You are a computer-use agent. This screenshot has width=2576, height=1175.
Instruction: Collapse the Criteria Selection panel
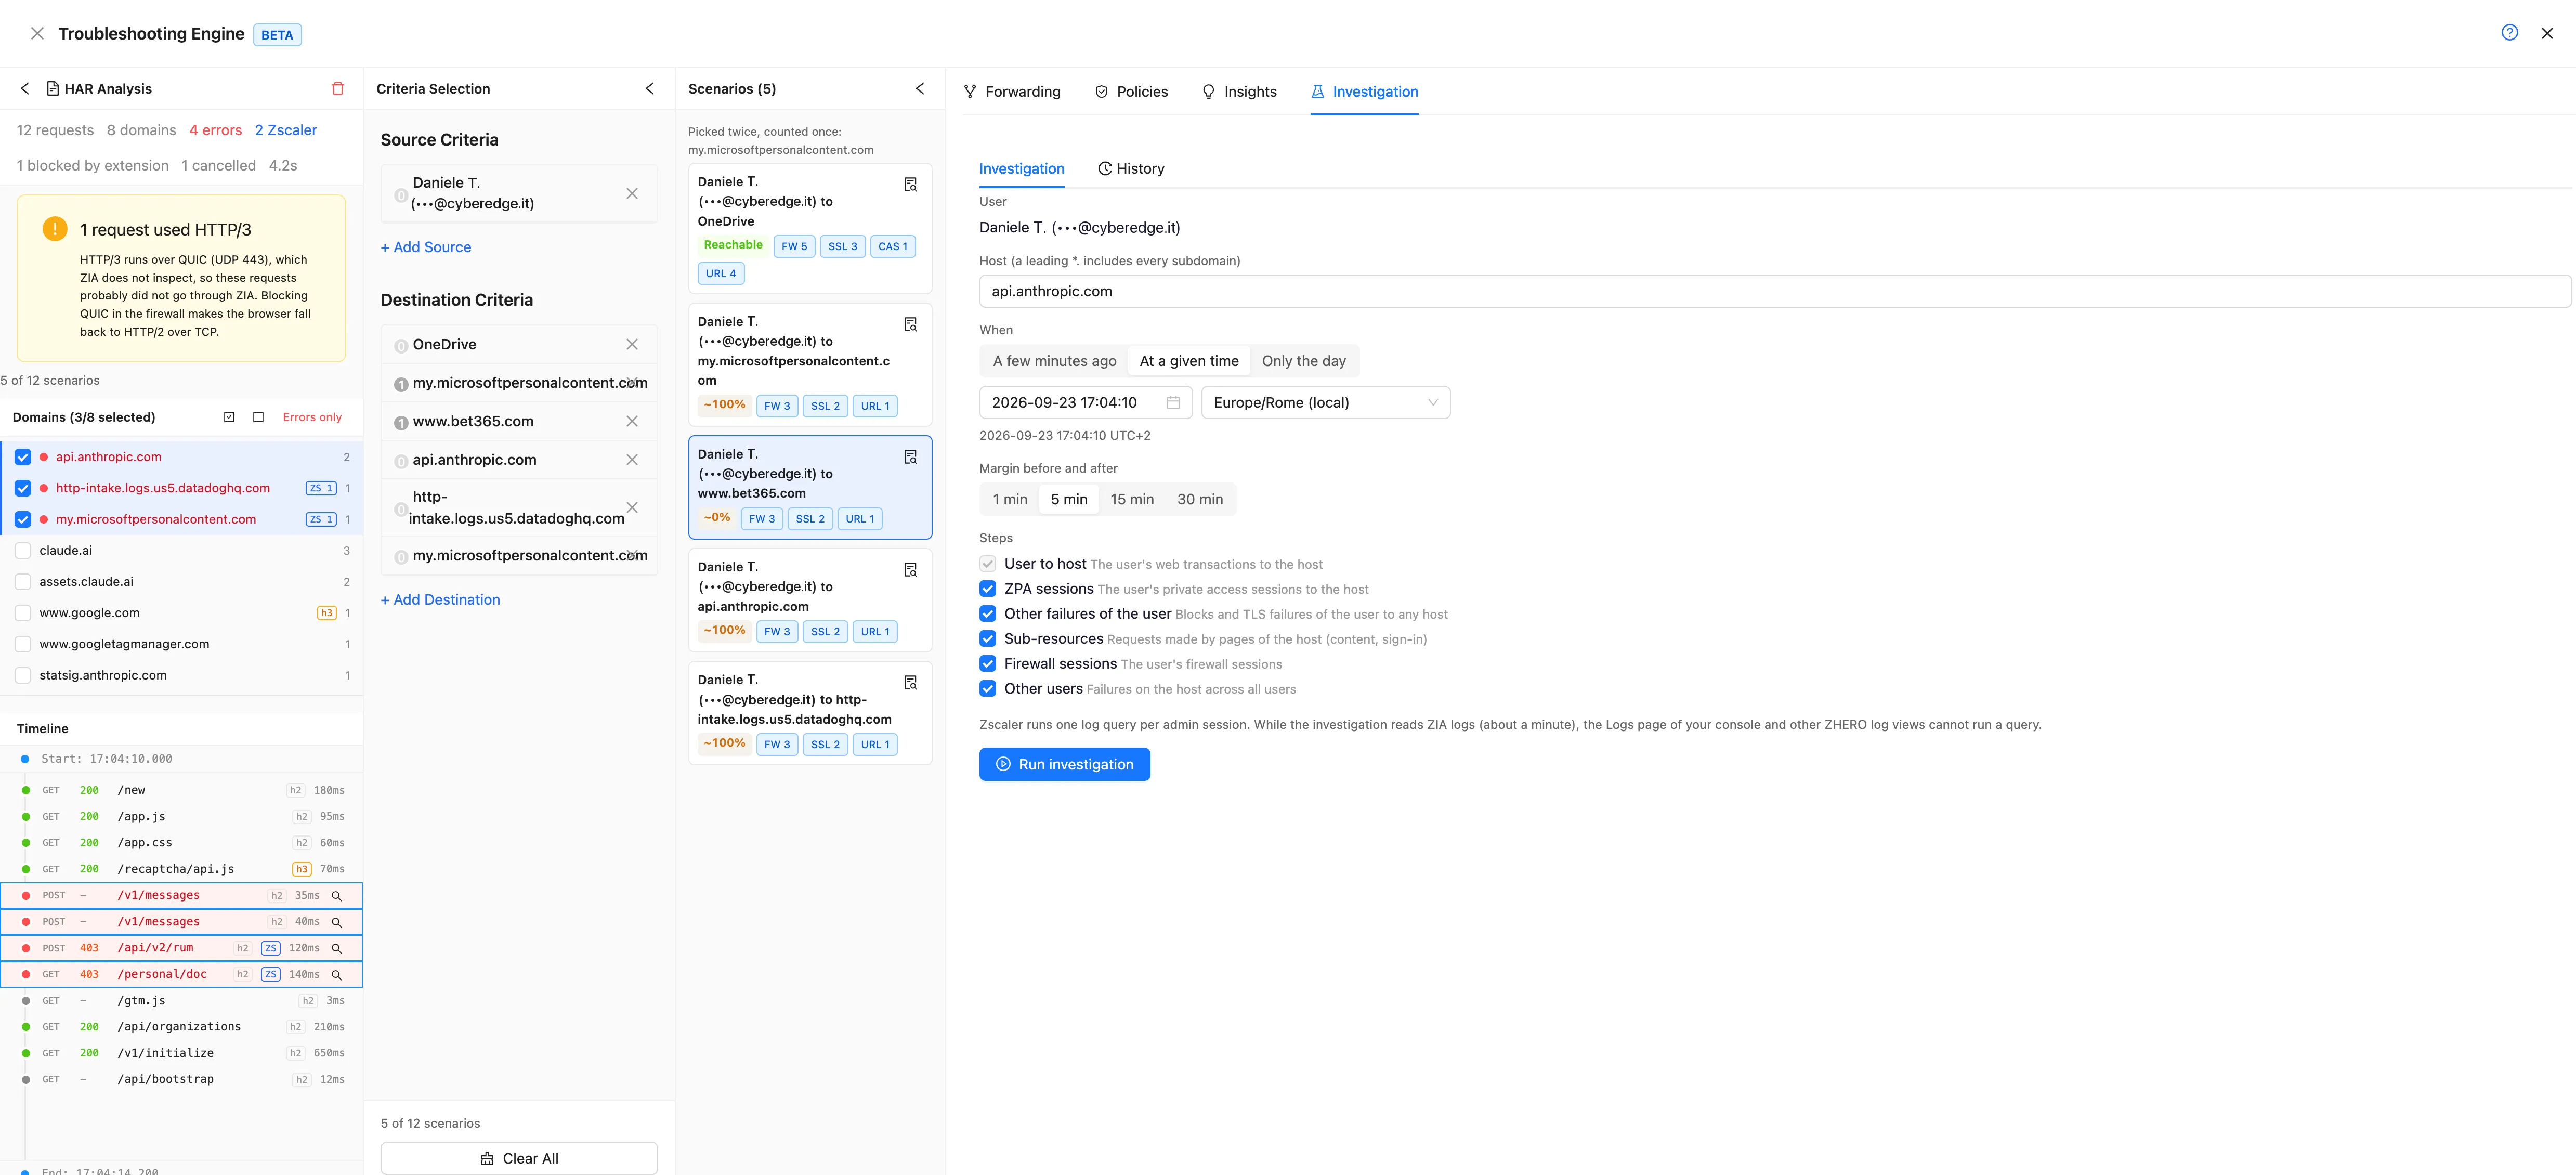coord(650,89)
